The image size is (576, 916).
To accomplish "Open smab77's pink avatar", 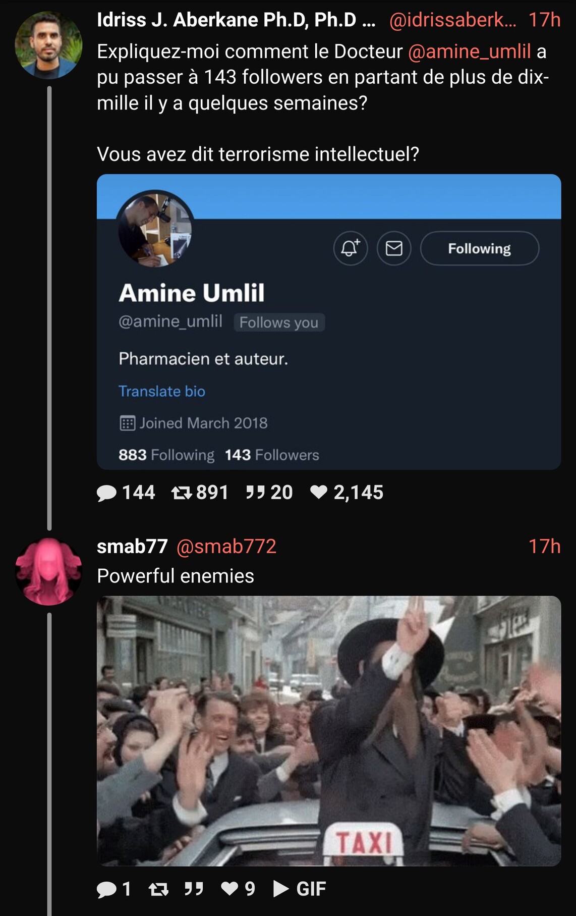I will (x=48, y=571).
